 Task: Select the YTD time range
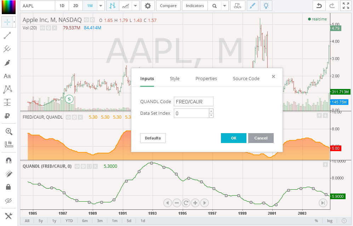point(69,221)
